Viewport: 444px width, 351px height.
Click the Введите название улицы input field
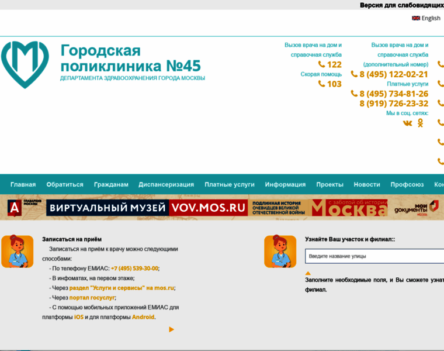tap(374, 256)
